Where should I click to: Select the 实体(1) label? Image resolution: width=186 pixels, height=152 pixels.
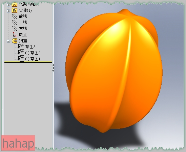[x=25, y=10]
